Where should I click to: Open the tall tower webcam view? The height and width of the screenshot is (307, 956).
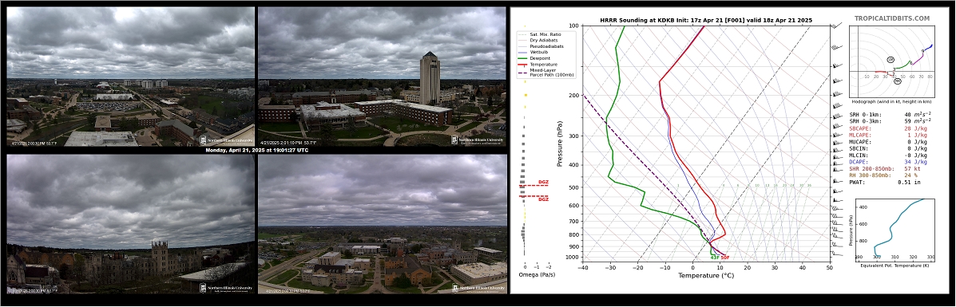coord(383,77)
